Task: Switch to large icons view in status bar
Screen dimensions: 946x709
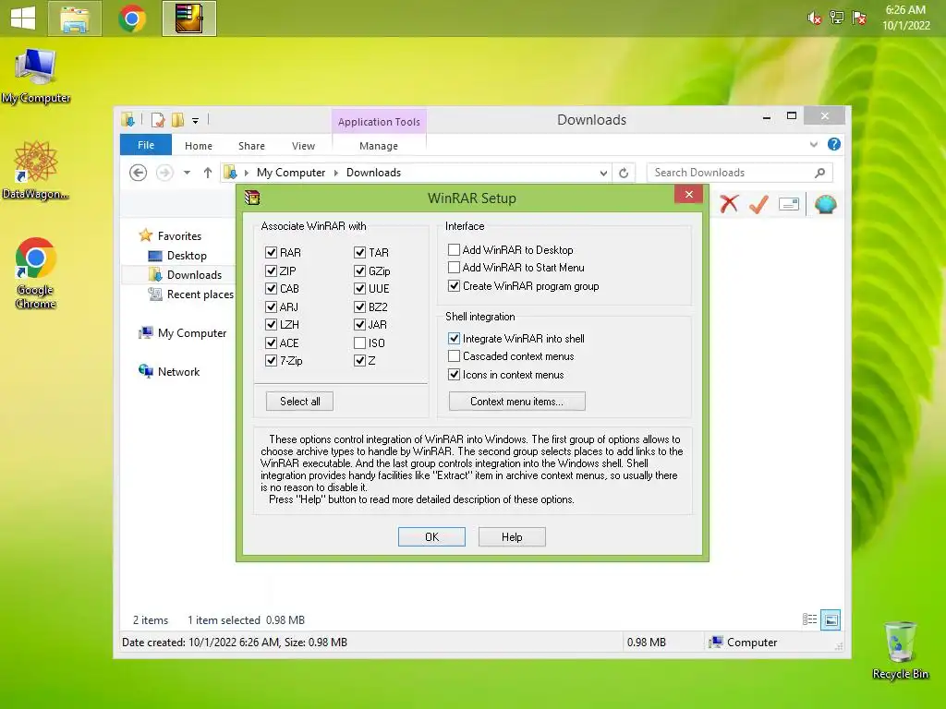Action: click(x=831, y=619)
